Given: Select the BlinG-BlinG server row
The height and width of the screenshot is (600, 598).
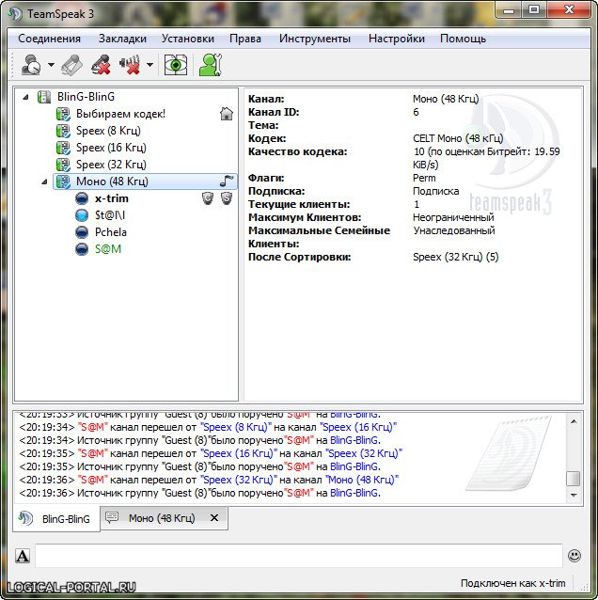Looking at the screenshot, I should (126, 97).
